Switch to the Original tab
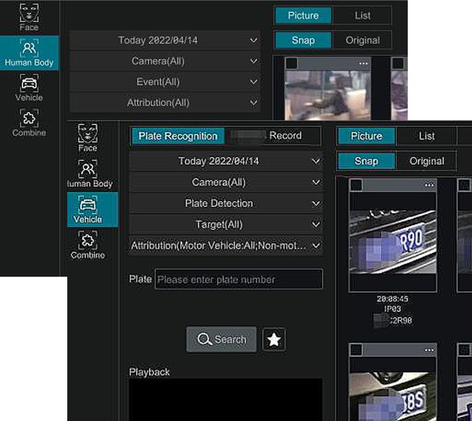 [426, 160]
